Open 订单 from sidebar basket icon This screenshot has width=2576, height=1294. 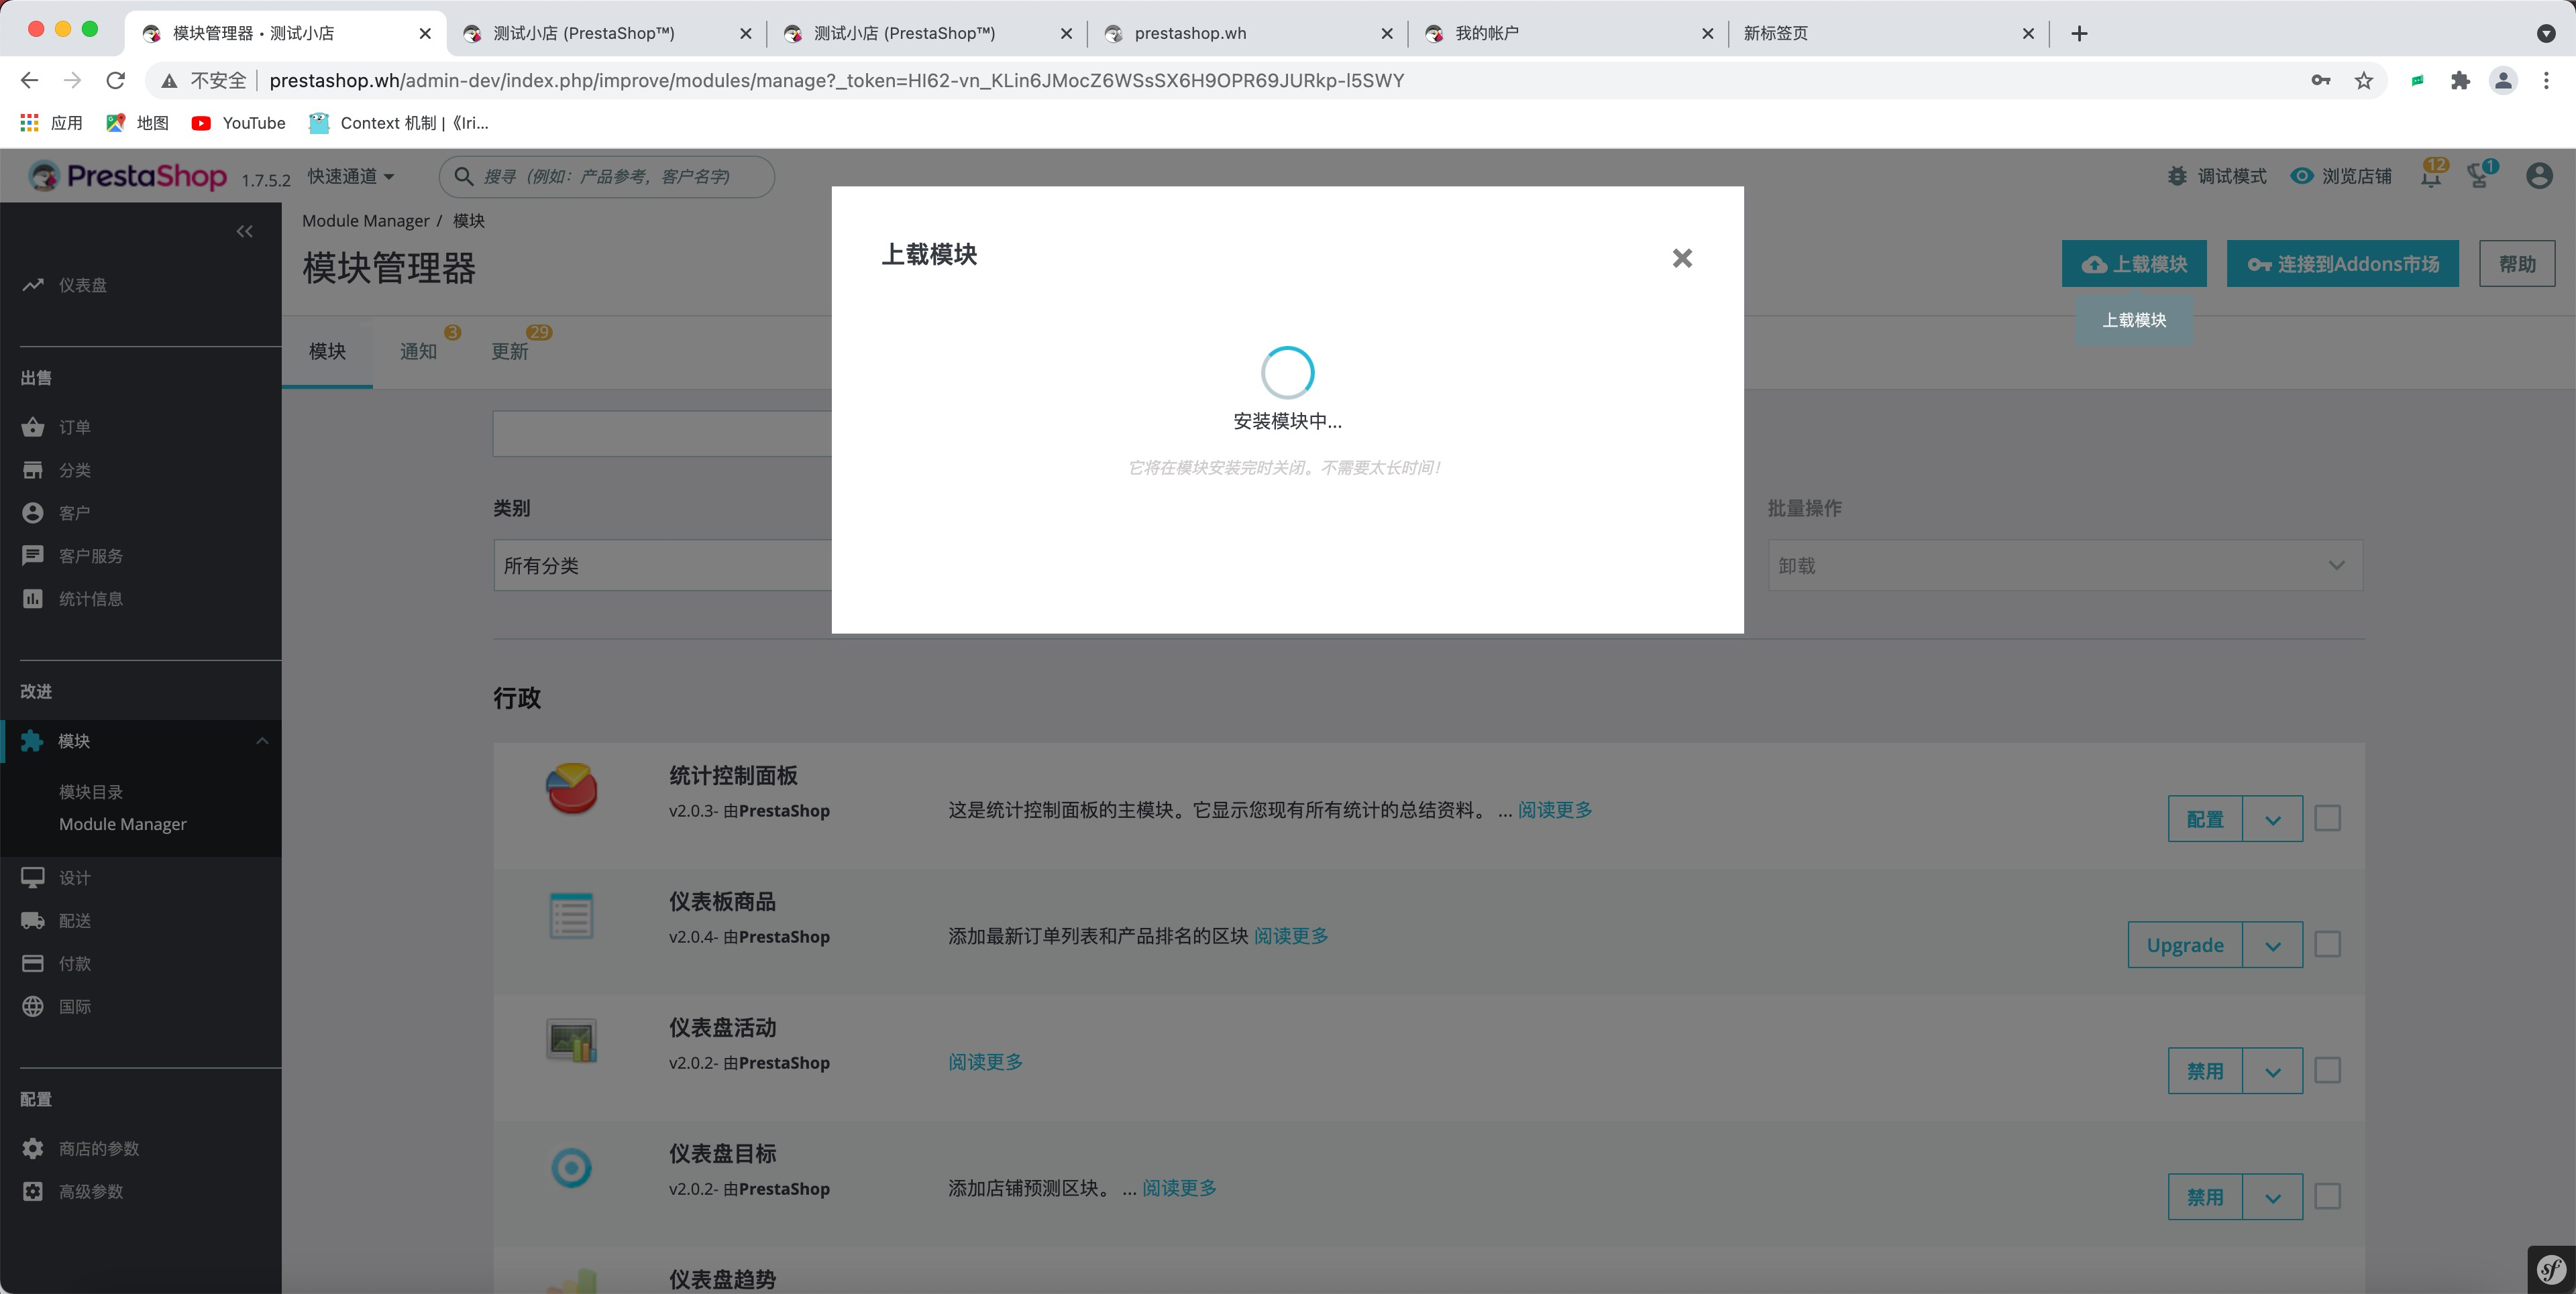point(33,428)
